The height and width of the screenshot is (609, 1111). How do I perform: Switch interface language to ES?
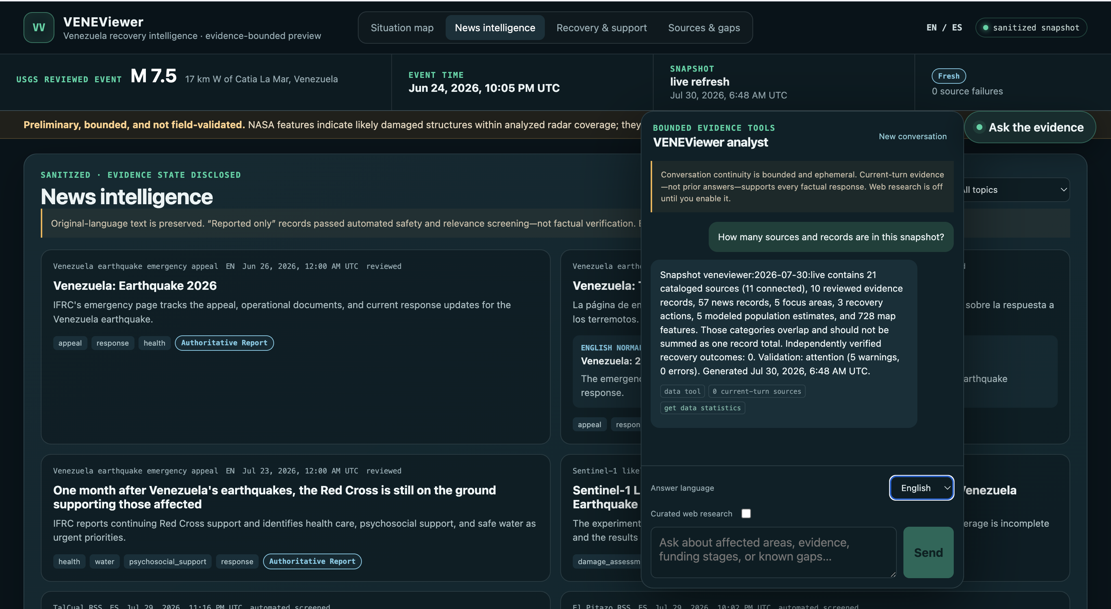(957, 28)
